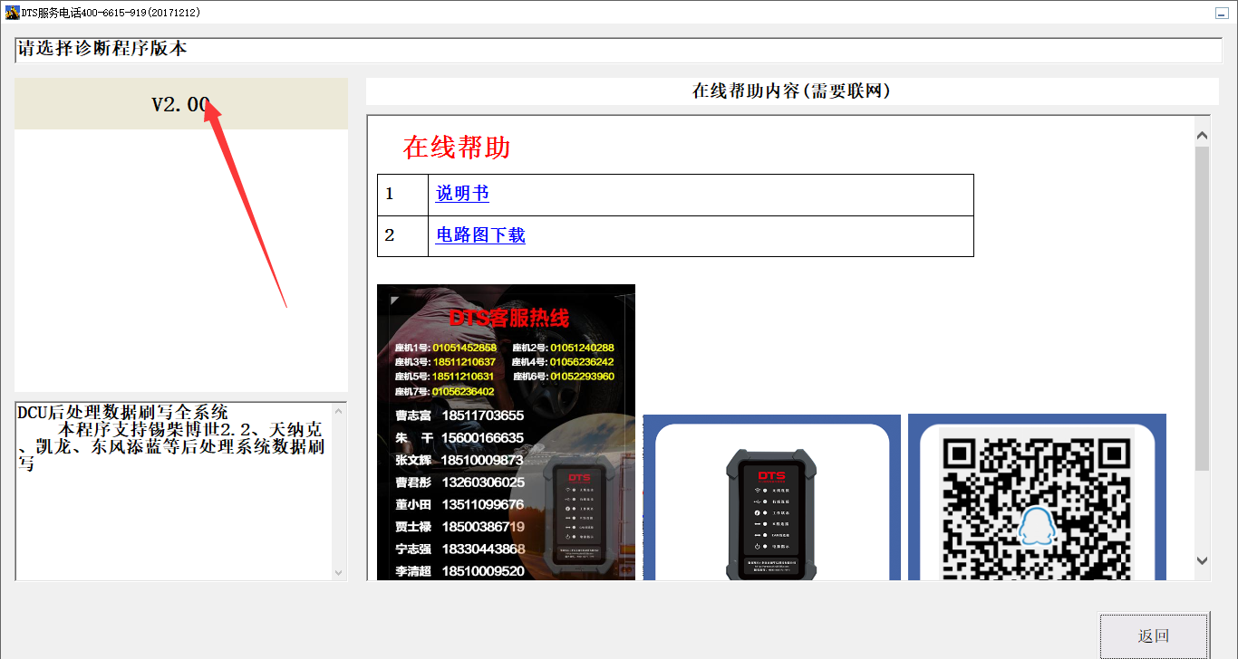The image size is (1238, 659).
Task: Click the DTS app icon in title bar
Action: [x=12, y=13]
